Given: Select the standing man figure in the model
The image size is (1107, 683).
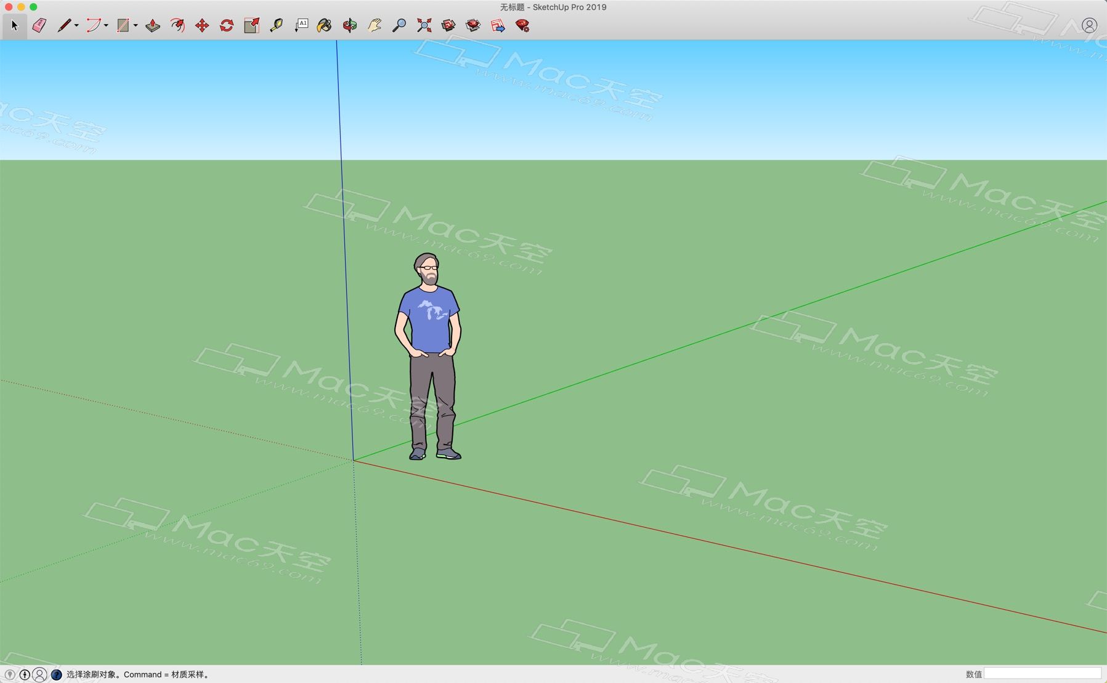Looking at the screenshot, I should tap(428, 357).
